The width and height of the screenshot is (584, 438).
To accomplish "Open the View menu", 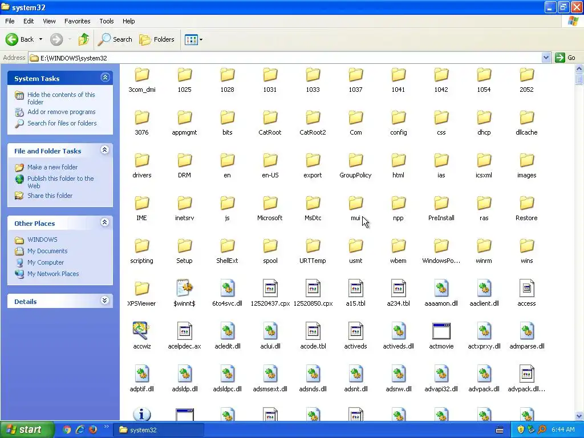I will (49, 21).
